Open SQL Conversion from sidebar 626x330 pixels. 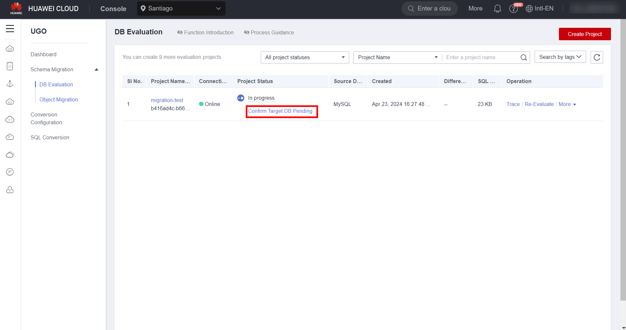[50, 137]
